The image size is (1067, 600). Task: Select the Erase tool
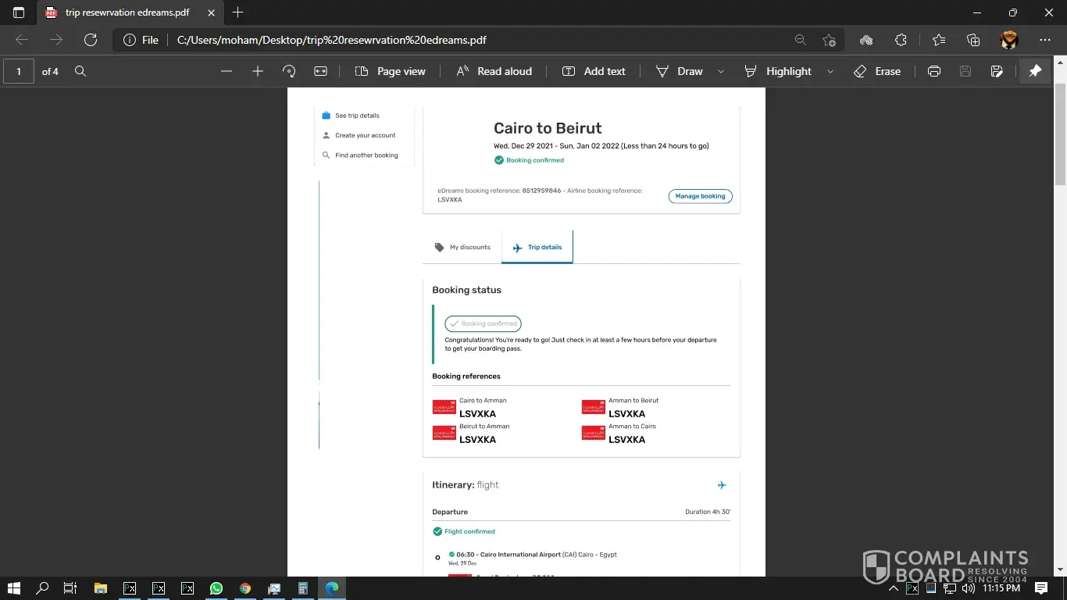[x=877, y=71]
